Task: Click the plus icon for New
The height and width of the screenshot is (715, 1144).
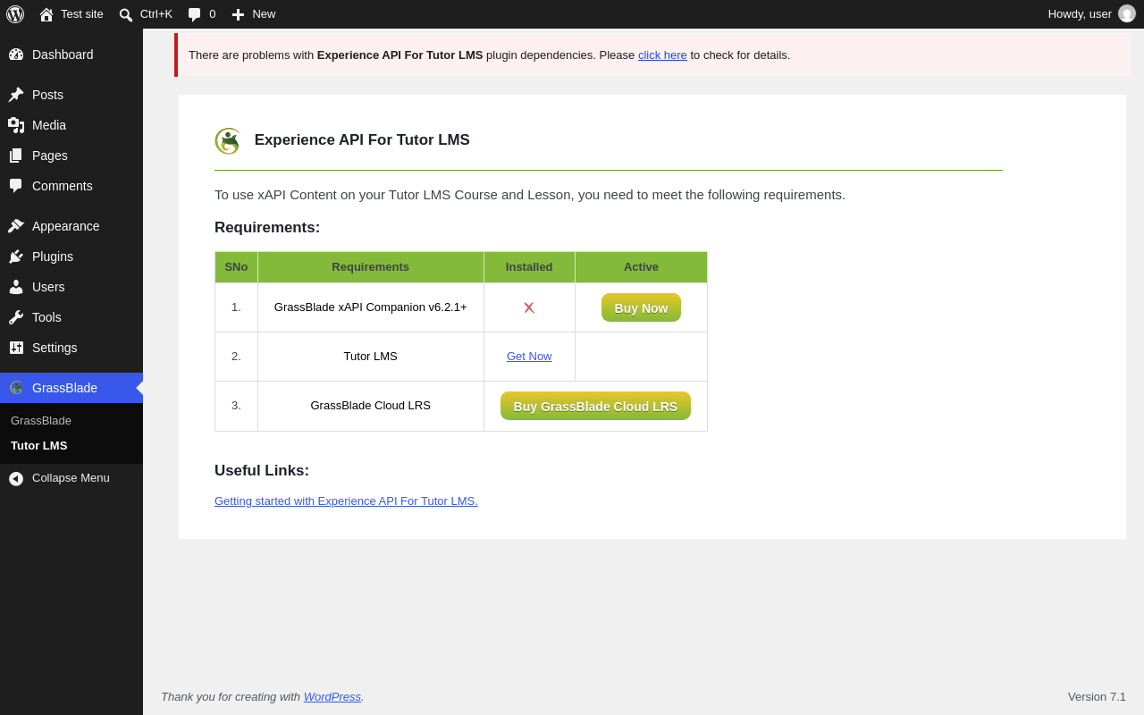Action: click(238, 14)
